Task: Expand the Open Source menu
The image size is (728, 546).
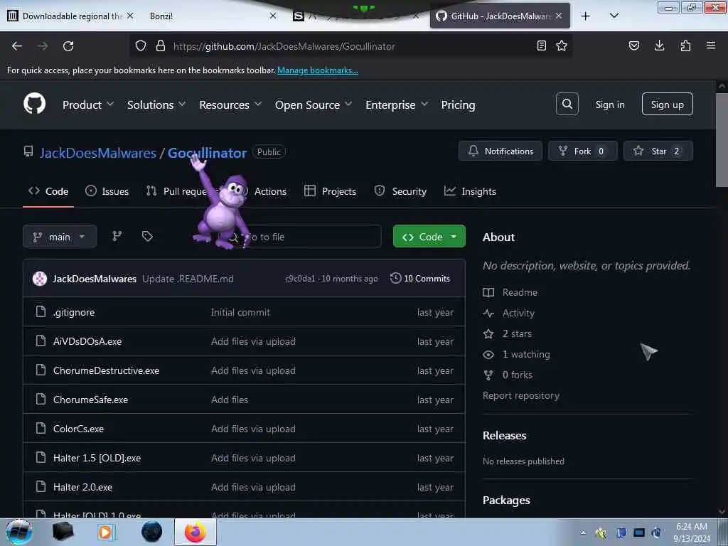Action: (314, 105)
